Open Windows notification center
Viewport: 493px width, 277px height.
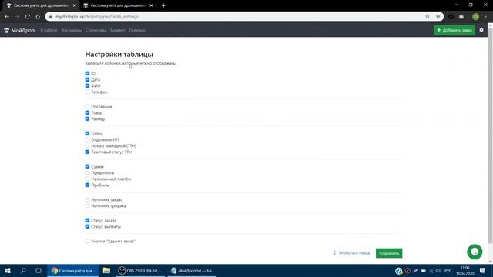[x=483, y=270]
